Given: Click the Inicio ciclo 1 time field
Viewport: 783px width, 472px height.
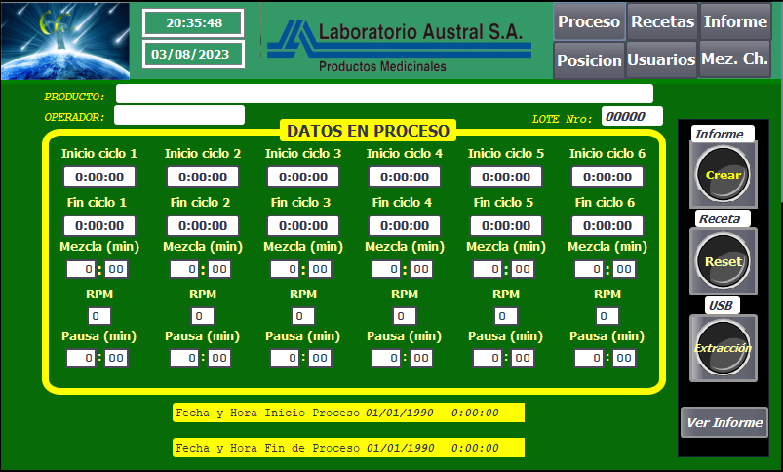Looking at the screenshot, I should pos(99,177).
